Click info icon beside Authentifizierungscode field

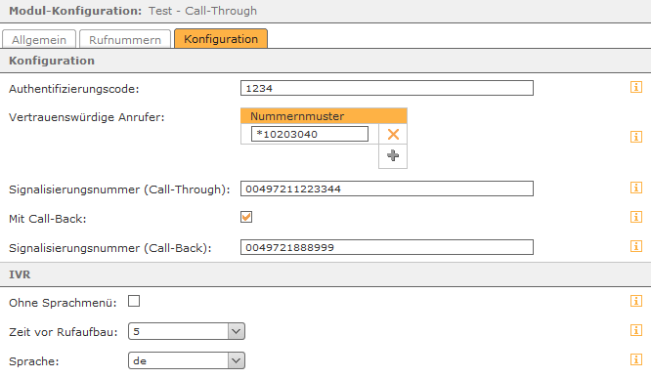click(636, 87)
